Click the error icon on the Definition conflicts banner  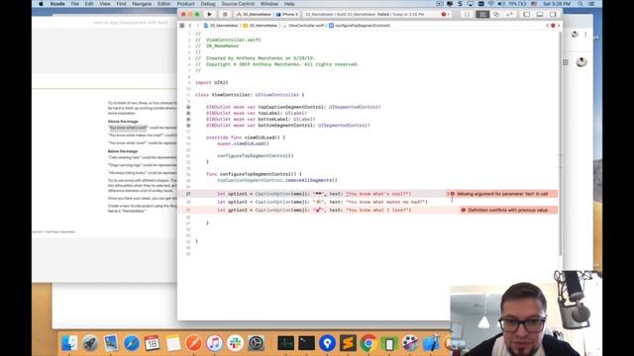coord(464,210)
